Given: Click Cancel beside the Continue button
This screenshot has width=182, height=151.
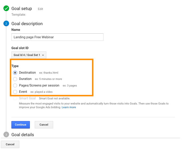Looking at the screenshot, I should (44, 125).
